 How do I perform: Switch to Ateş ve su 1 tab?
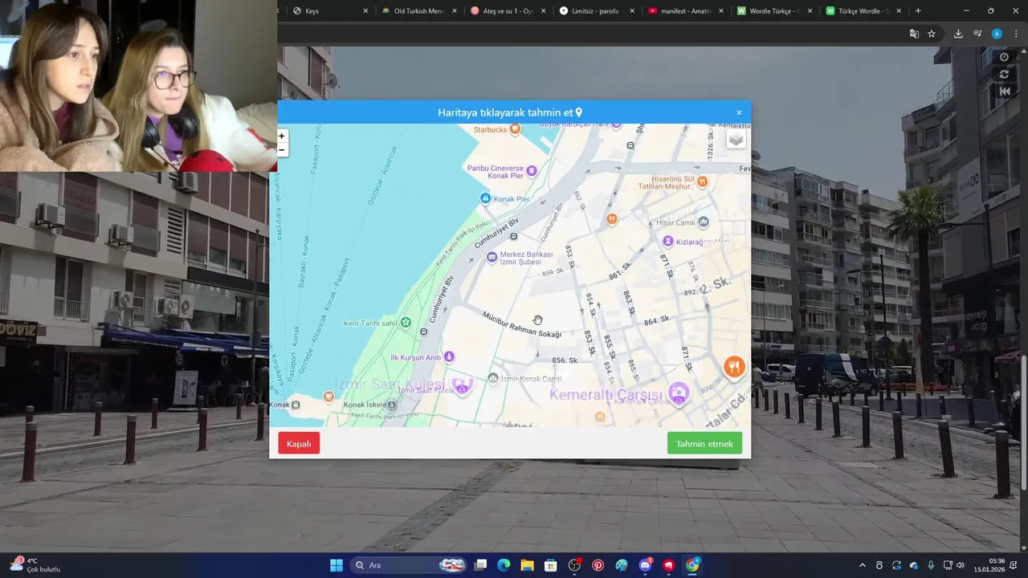tap(508, 11)
